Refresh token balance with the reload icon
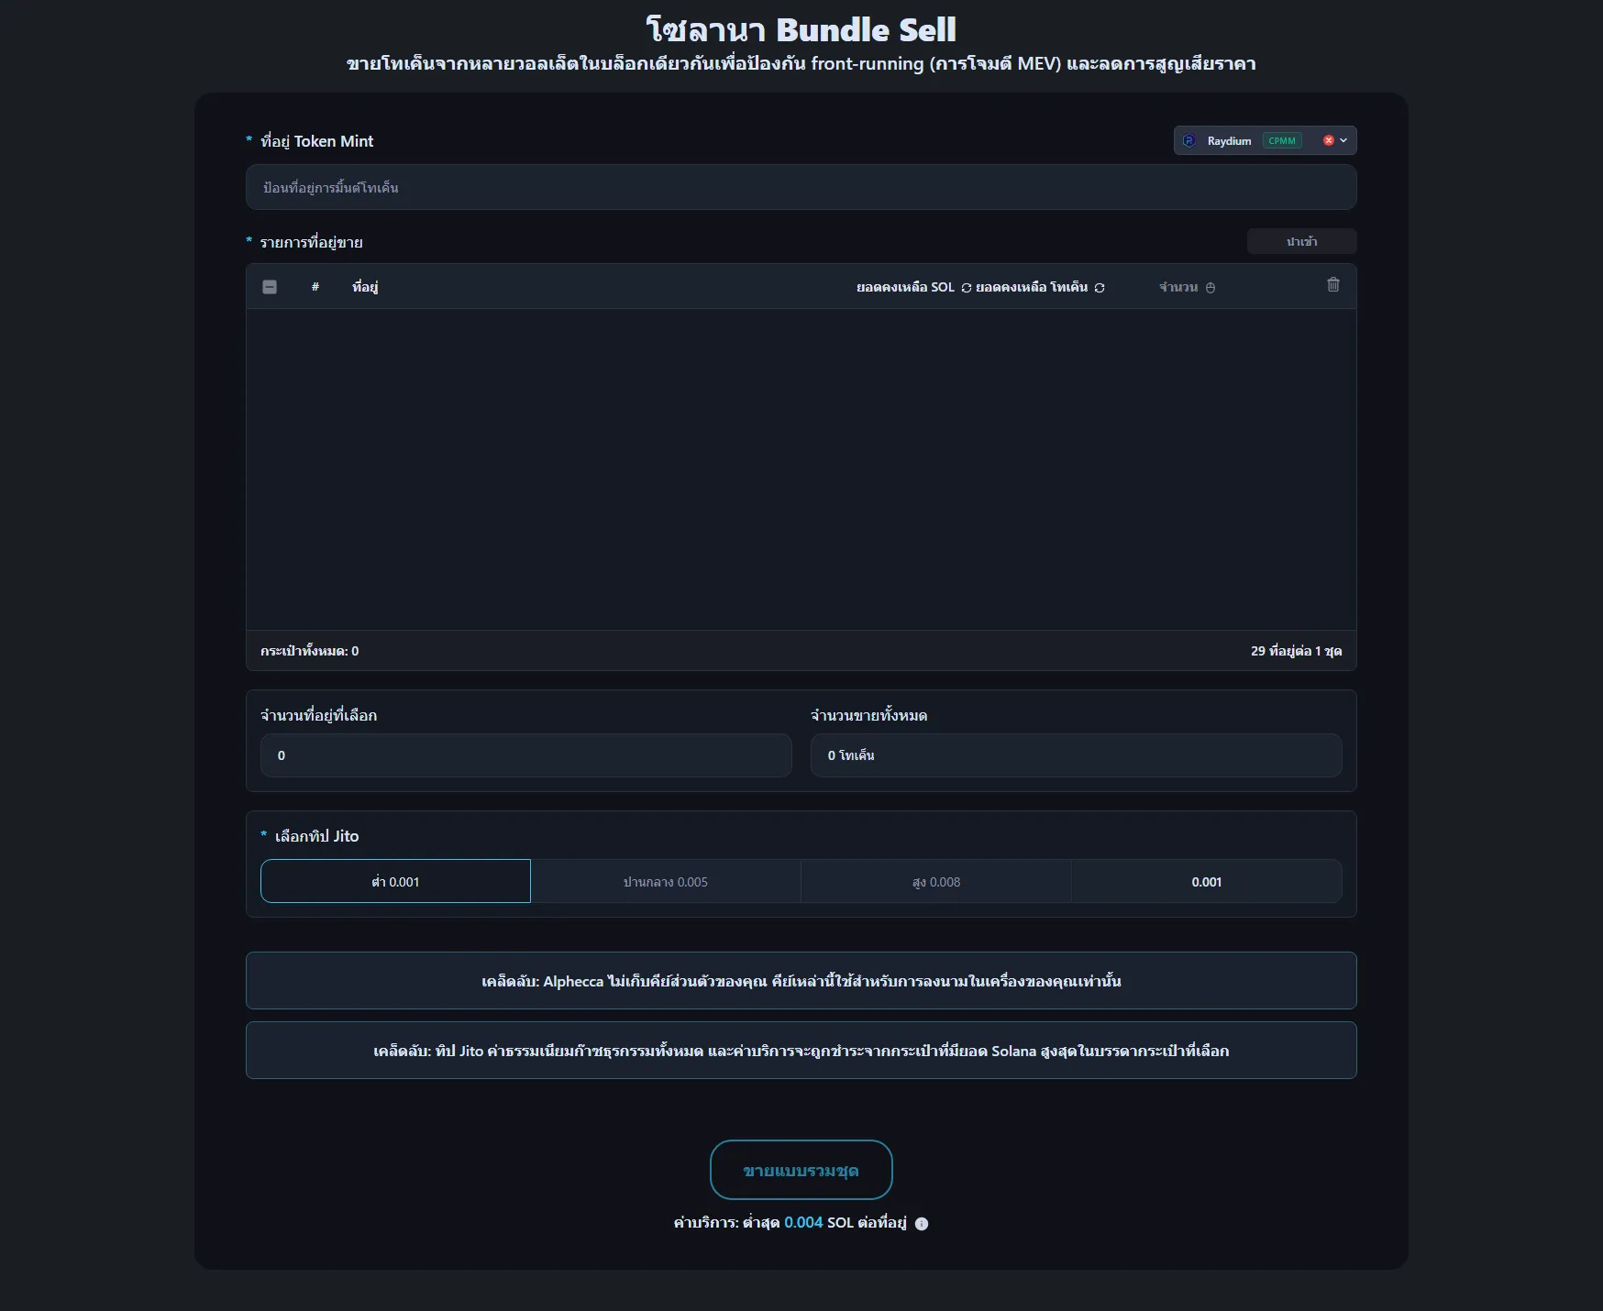Viewport: 1603px width, 1311px height. (1100, 288)
